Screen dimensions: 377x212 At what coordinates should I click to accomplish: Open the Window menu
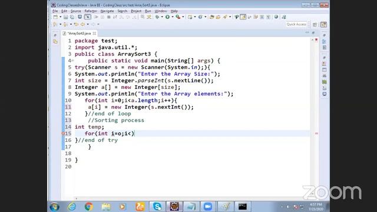161,11
